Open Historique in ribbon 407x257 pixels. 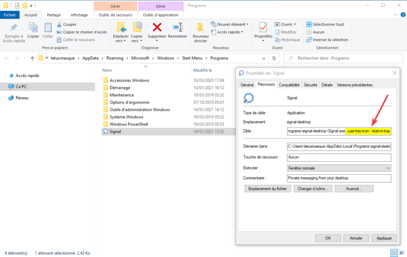(287, 40)
